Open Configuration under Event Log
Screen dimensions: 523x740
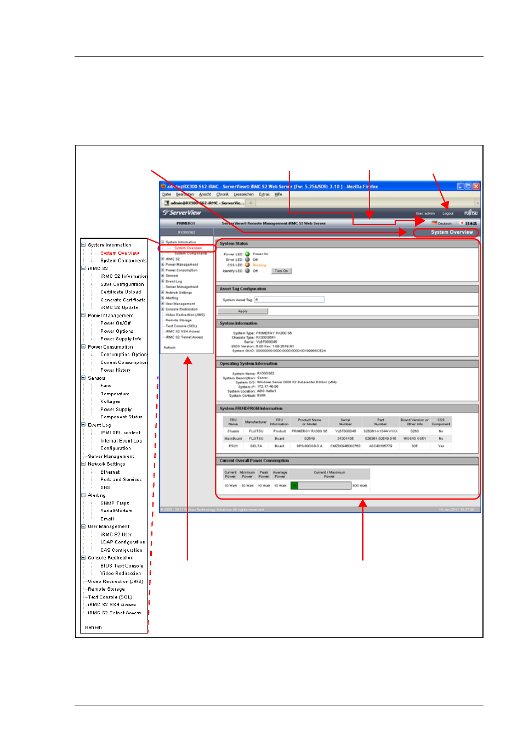pyautogui.click(x=116, y=449)
